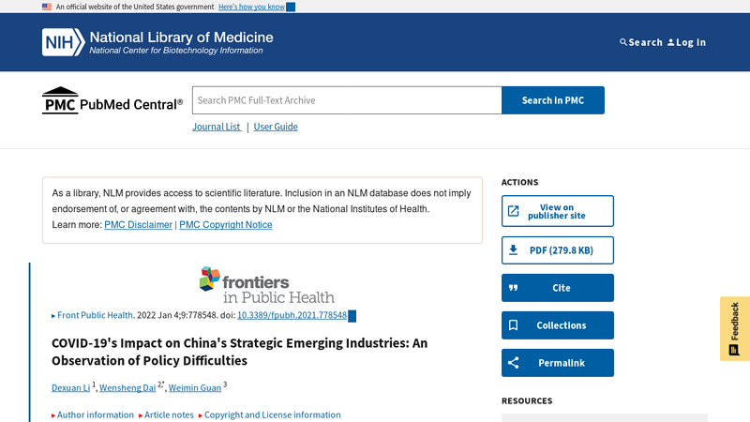Open author Dexuan Li link
This screenshot has height=422, width=750.
point(70,387)
